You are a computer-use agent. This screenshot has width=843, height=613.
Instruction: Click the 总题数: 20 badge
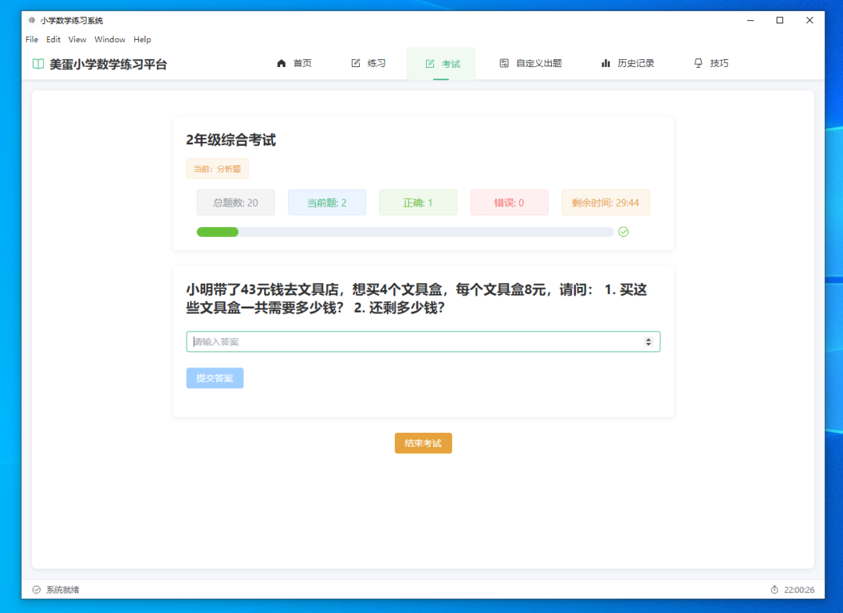(236, 203)
